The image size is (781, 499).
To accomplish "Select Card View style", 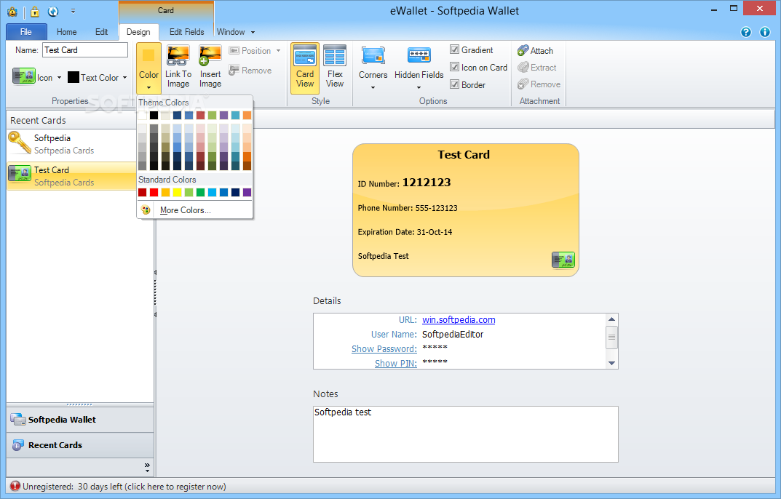I will click(305, 68).
